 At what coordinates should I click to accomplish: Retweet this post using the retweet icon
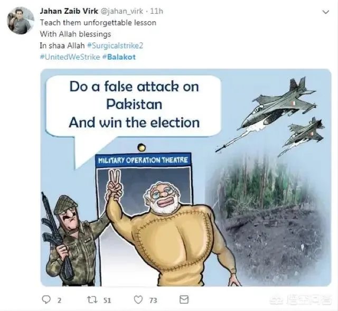(91, 299)
